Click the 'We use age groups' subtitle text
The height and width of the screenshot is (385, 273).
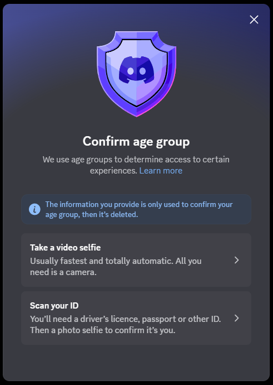tap(136, 165)
